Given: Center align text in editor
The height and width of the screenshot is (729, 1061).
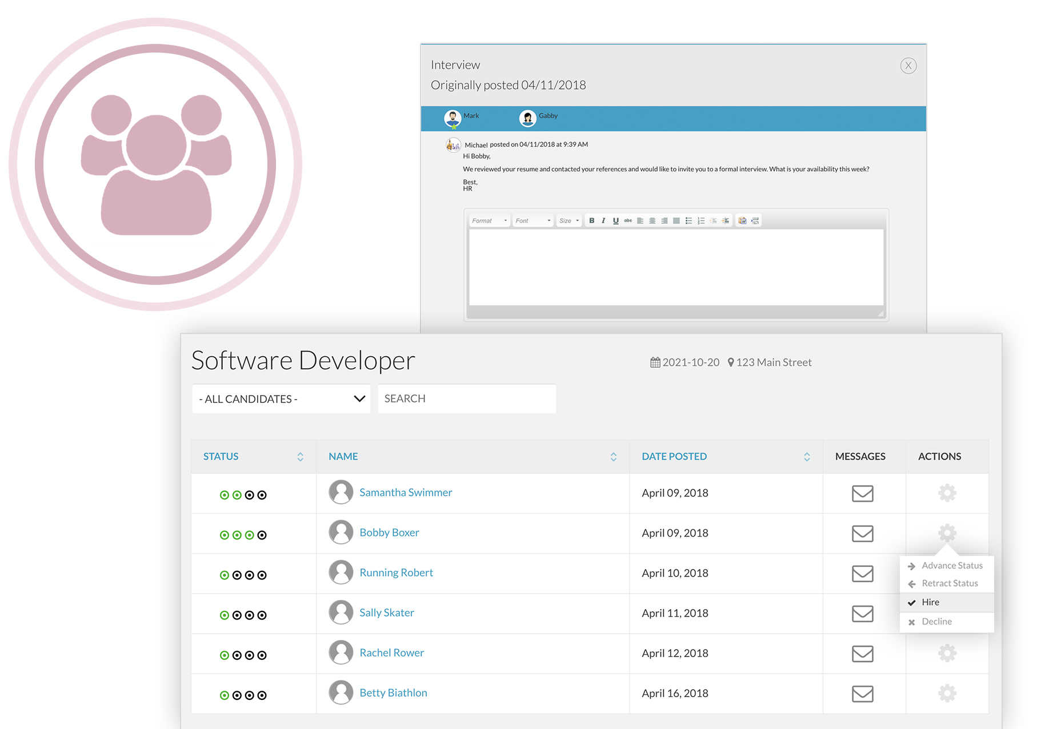Looking at the screenshot, I should (652, 221).
